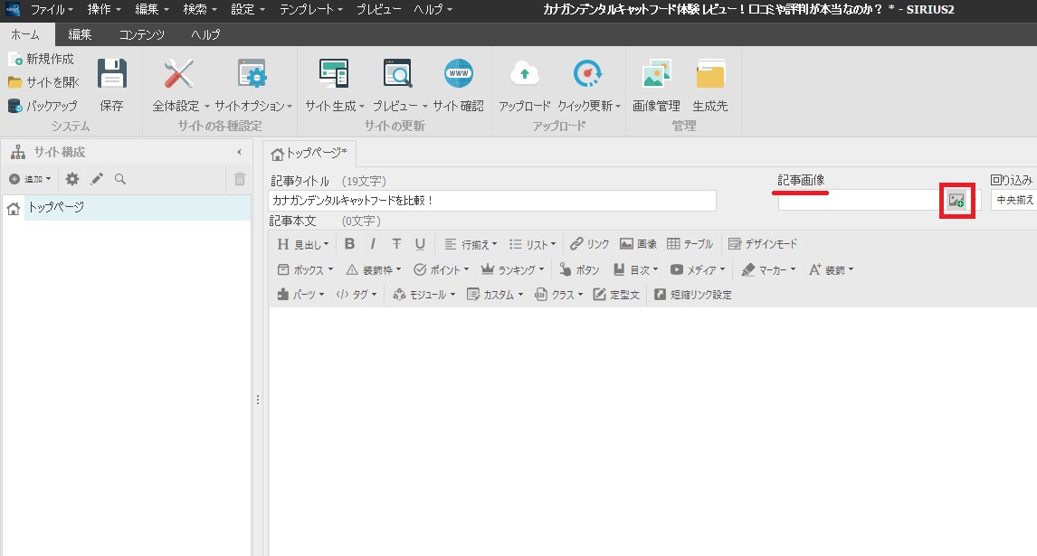Click the pencil edit icon in サイト構成
The width and height of the screenshot is (1037, 556).
click(97, 178)
